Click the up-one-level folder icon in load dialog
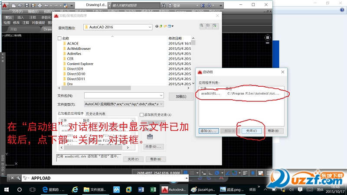Screen dimensions: 347x195 161,26
